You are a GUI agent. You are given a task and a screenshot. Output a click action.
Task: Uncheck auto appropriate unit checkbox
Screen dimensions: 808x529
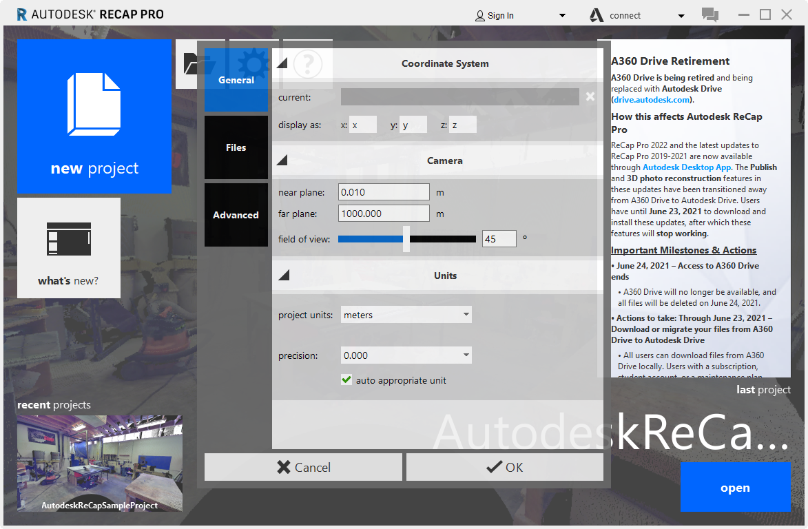346,380
